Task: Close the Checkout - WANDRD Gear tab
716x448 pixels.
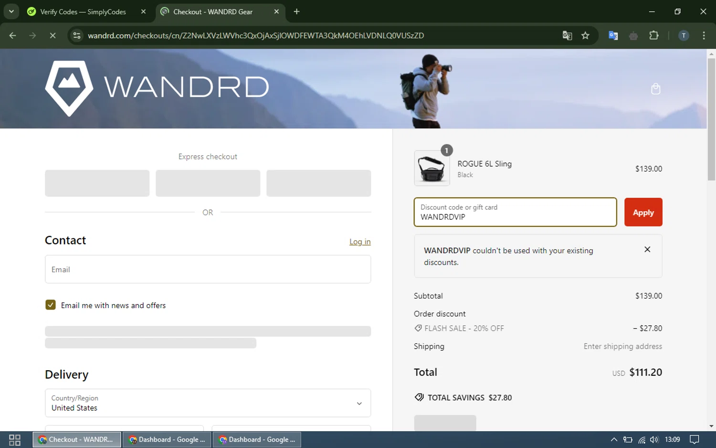Action: (276, 11)
